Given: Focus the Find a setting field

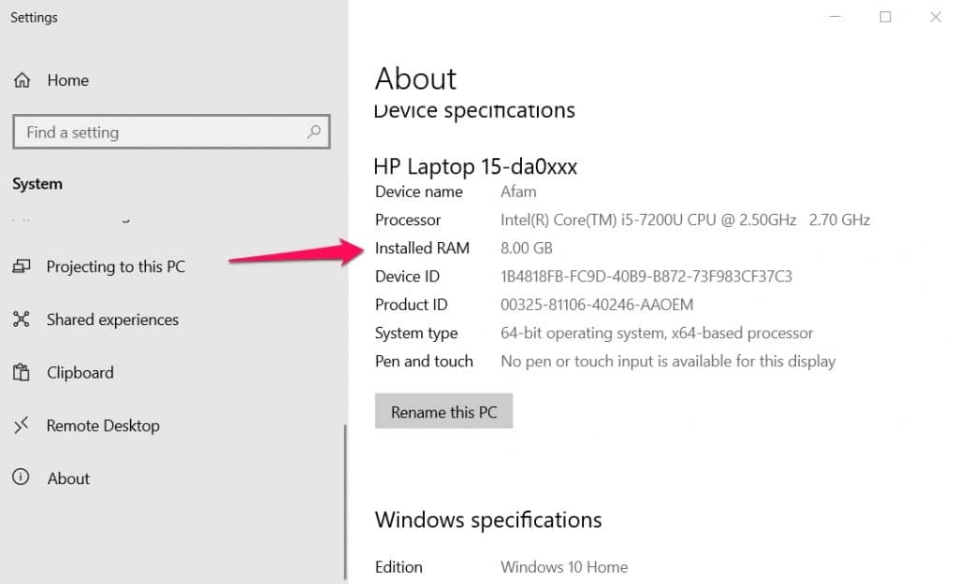Looking at the screenshot, I should 171,131.
